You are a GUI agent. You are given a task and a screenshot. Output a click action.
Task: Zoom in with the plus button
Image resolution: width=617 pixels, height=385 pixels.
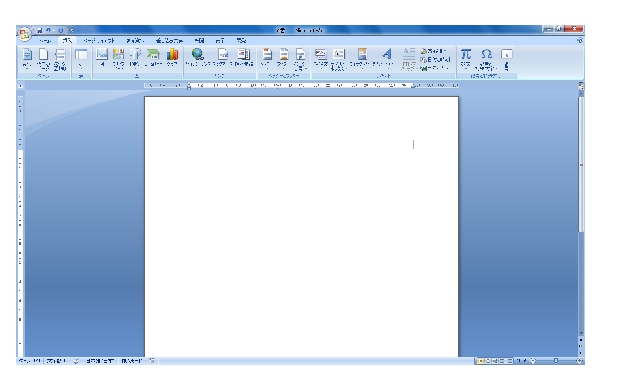(579, 361)
